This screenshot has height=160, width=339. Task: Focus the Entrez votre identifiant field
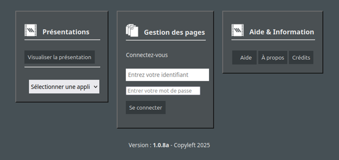[x=167, y=75]
